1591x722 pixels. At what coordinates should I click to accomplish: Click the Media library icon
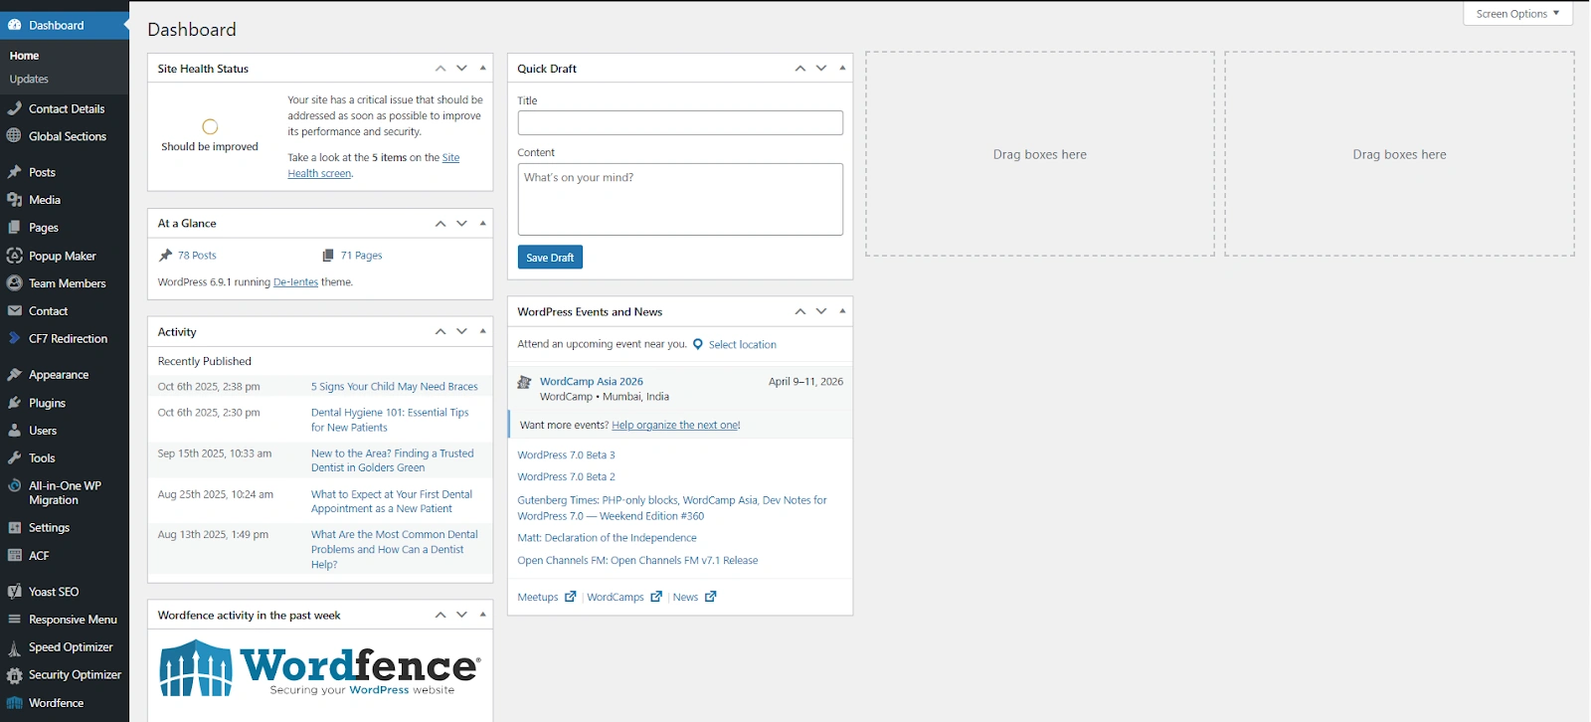pyautogui.click(x=14, y=200)
